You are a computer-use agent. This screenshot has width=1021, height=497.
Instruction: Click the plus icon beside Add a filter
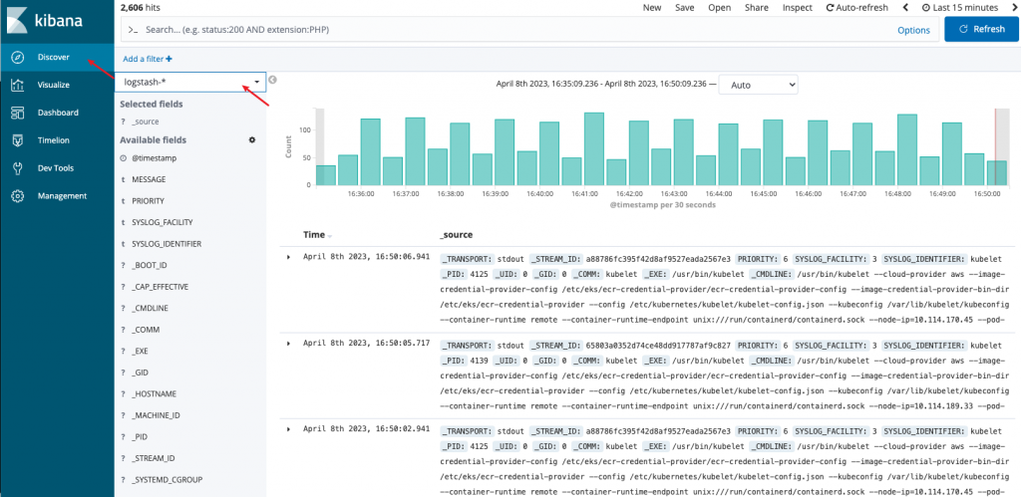click(x=170, y=59)
